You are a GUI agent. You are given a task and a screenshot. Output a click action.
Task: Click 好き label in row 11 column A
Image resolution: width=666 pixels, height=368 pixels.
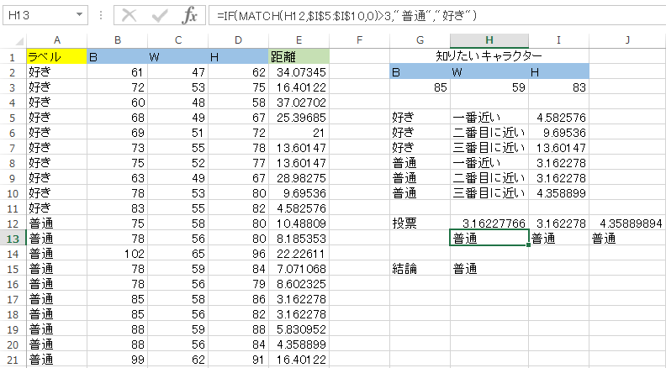tap(57, 208)
